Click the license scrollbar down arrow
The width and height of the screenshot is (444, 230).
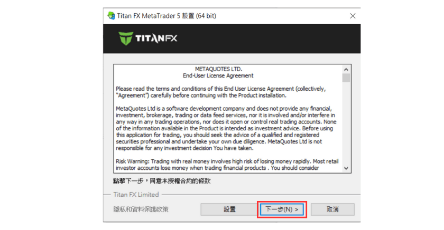(346, 168)
